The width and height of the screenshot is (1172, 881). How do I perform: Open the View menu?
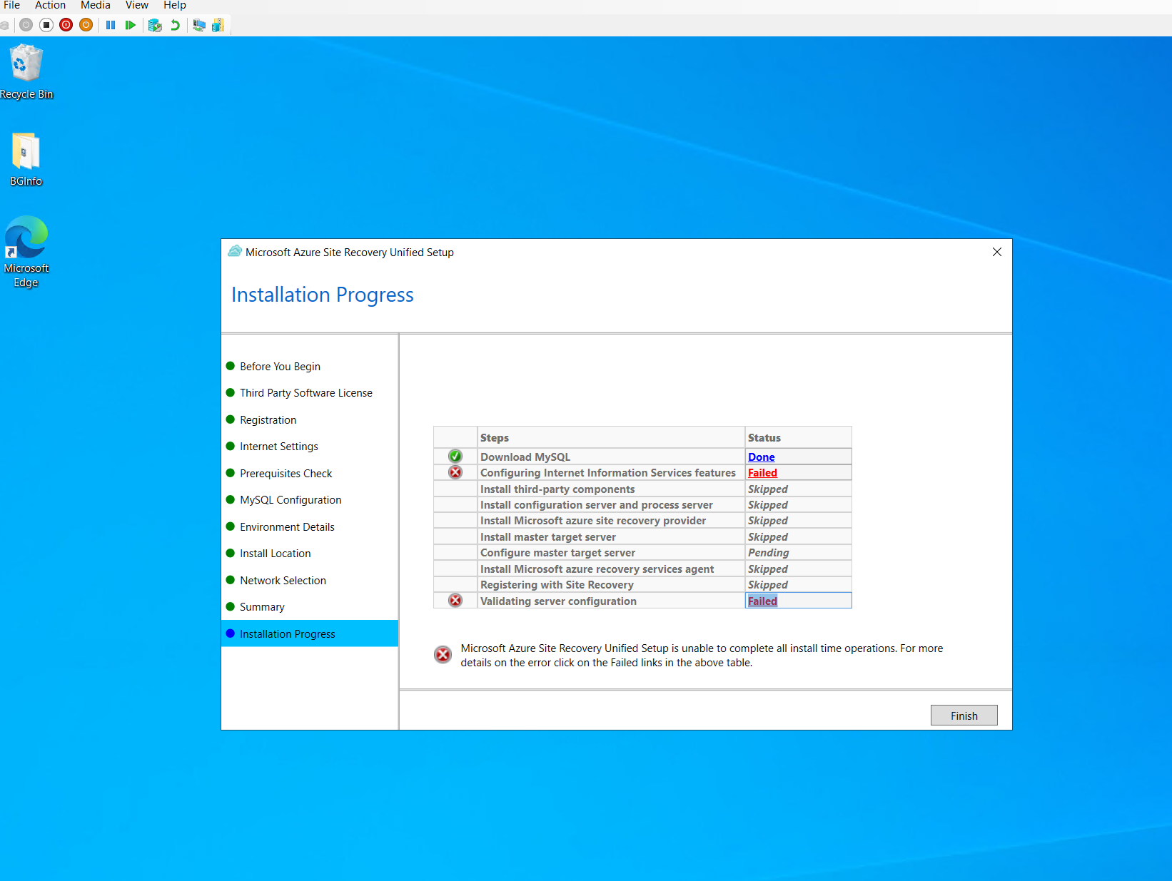tap(136, 6)
